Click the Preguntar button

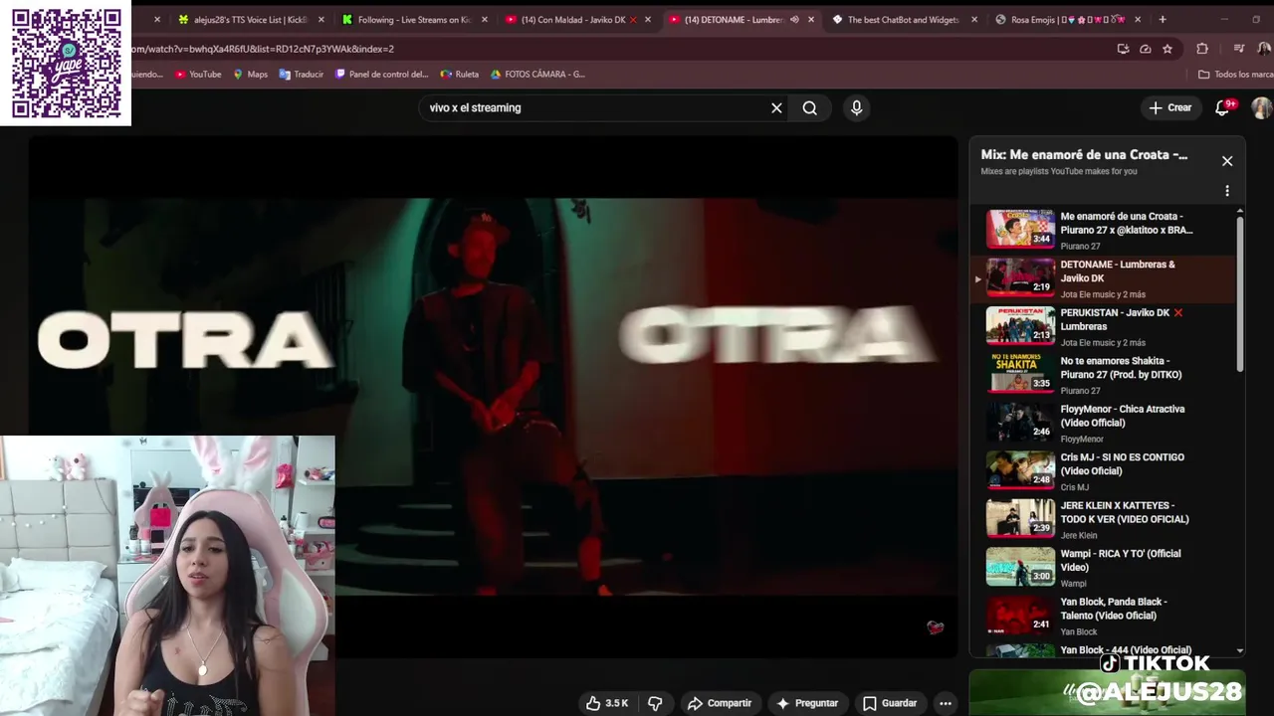(x=807, y=703)
